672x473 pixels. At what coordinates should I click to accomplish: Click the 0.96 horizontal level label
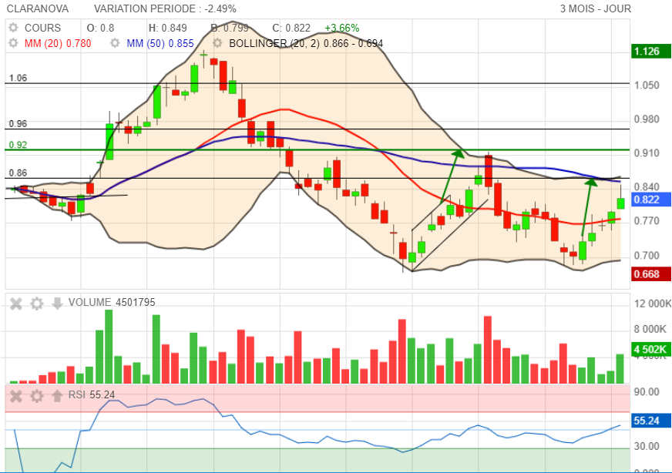coord(18,124)
